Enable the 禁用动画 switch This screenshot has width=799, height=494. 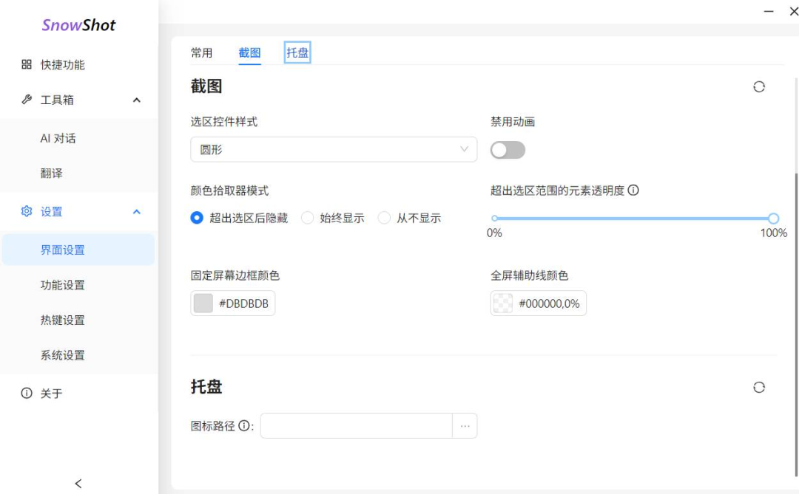click(x=510, y=150)
